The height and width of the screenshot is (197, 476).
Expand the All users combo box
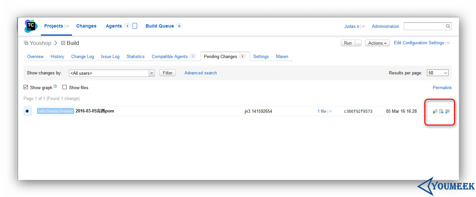112,73
